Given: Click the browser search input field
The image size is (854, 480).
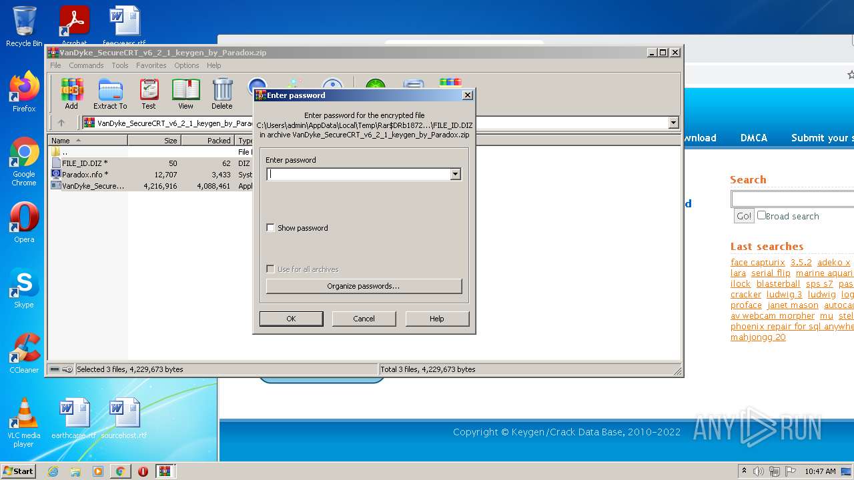Looking at the screenshot, I should [x=793, y=199].
